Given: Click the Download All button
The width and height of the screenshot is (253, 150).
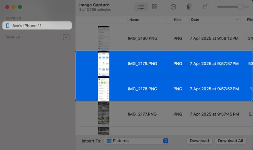Looking at the screenshot, I should [230, 141].
